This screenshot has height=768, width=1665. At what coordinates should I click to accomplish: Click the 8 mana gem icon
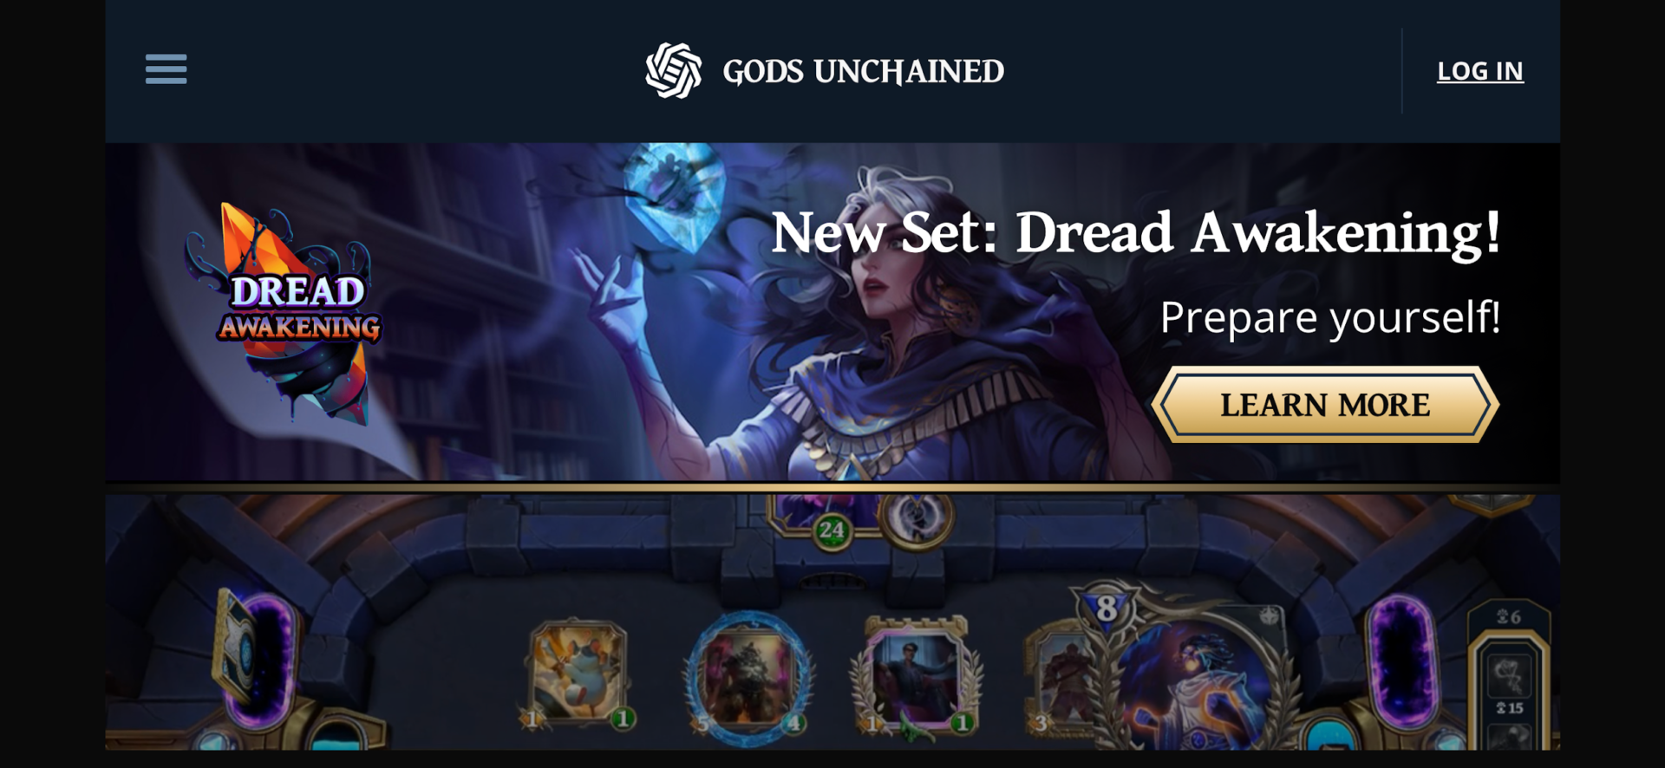[1106, 608]
